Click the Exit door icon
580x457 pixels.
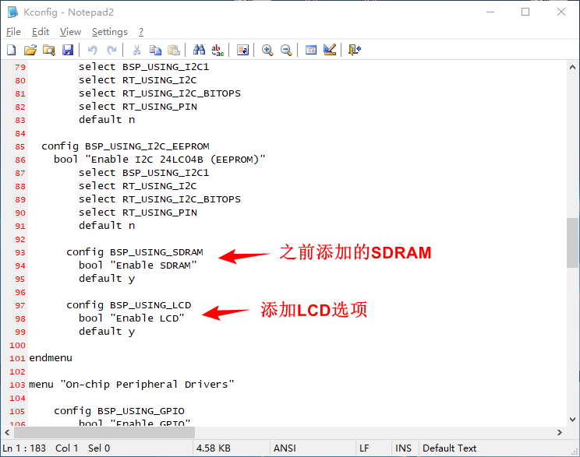point(355,50)
